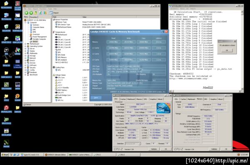Click the Up arrow icon in EVEREST toolbar
The width and height of the screenshot is (250, 165).
(x=36, y=13)
